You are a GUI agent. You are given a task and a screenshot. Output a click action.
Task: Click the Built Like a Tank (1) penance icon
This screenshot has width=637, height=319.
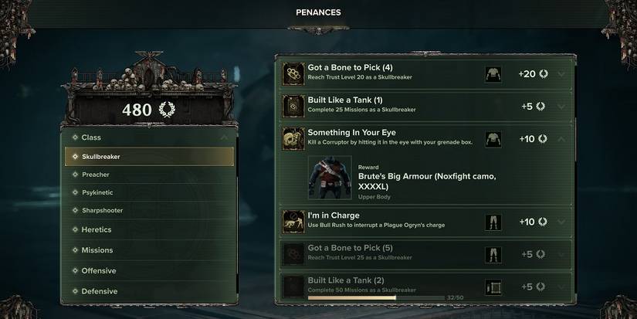point(293,106)
